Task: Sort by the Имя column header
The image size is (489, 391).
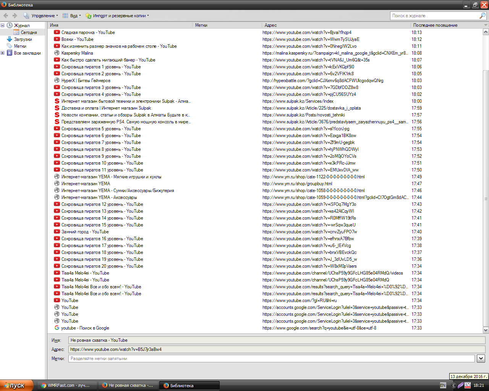Action: (x=120, y=25)
